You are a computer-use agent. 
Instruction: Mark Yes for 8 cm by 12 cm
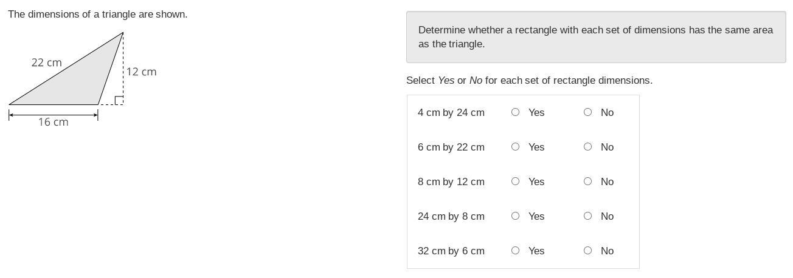pos(515,181)
